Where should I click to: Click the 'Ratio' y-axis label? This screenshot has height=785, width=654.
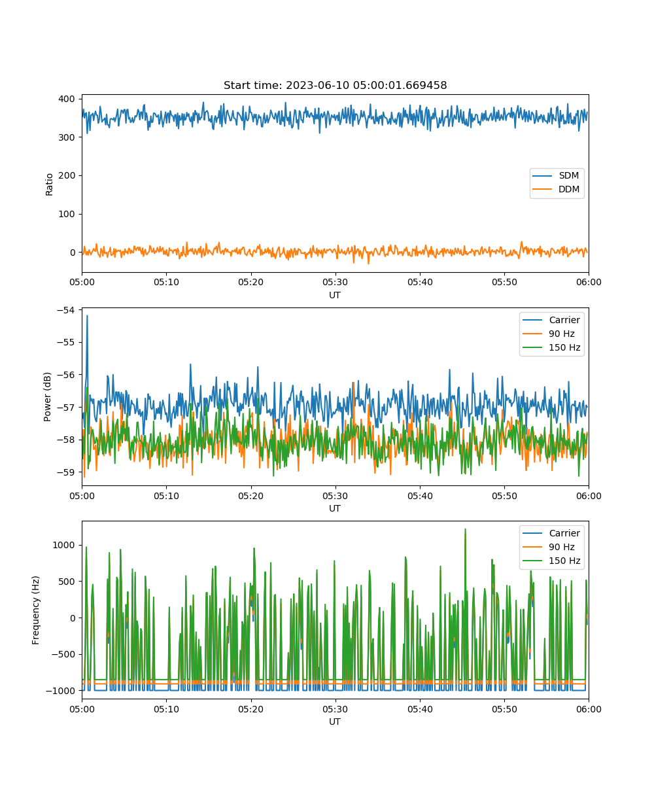[50, 183]
